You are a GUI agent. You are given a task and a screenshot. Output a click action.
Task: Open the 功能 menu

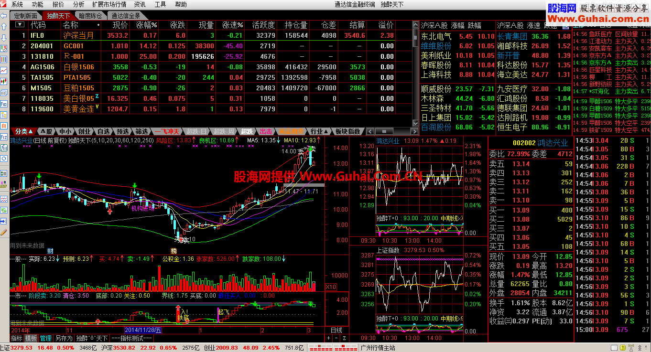pos(38,4)
